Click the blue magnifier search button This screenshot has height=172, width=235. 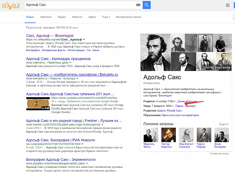(x=147, y=5)
